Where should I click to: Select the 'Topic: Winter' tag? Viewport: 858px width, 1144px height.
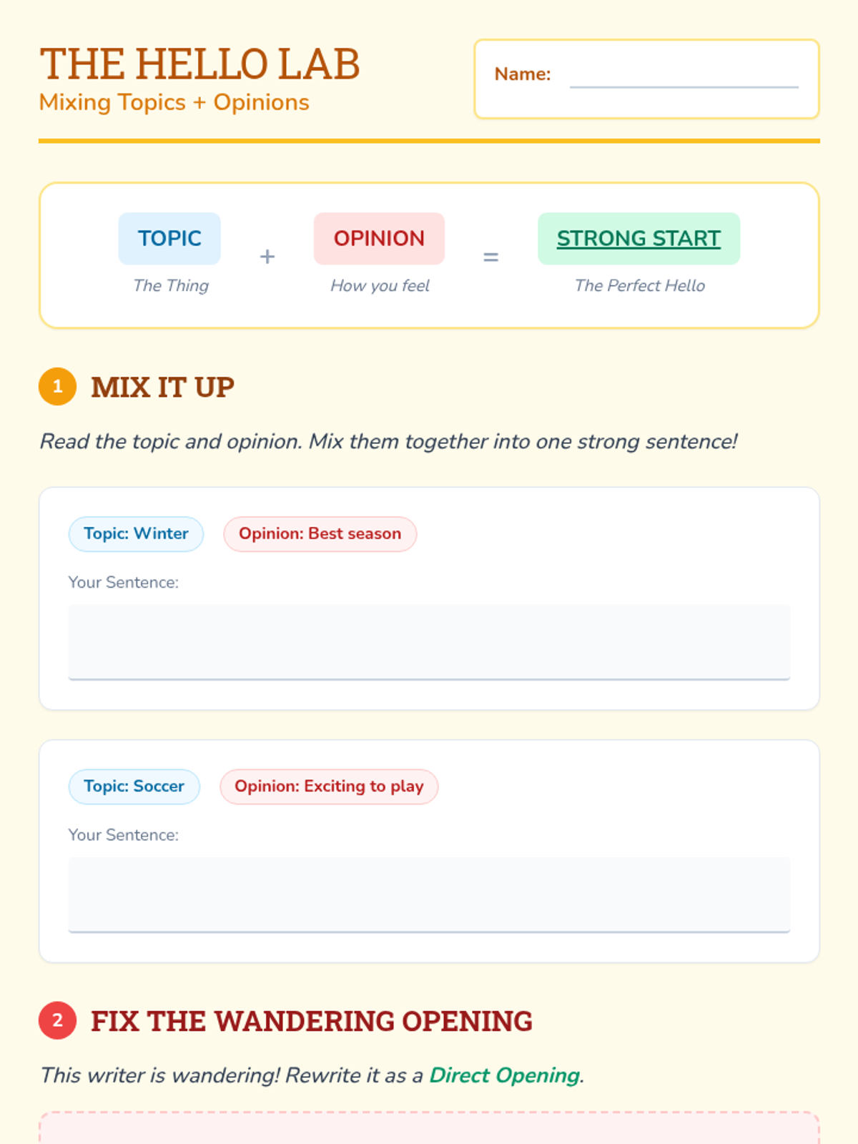click(136, 534)
